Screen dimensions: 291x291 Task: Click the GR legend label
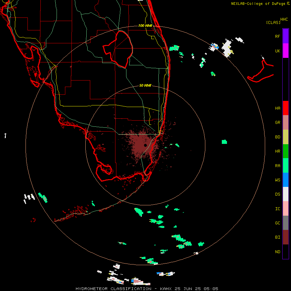277,123
